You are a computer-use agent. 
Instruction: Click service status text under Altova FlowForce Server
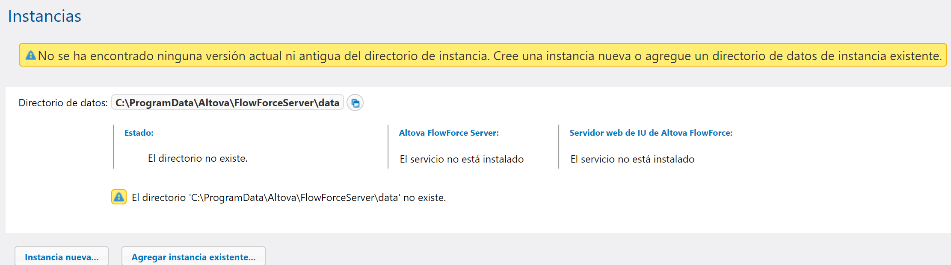(x=462, y=159)
